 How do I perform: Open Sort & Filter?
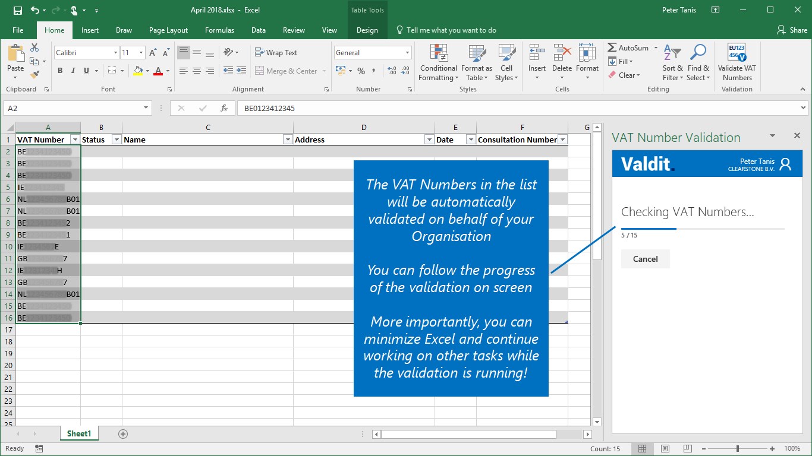pos(672,62)
